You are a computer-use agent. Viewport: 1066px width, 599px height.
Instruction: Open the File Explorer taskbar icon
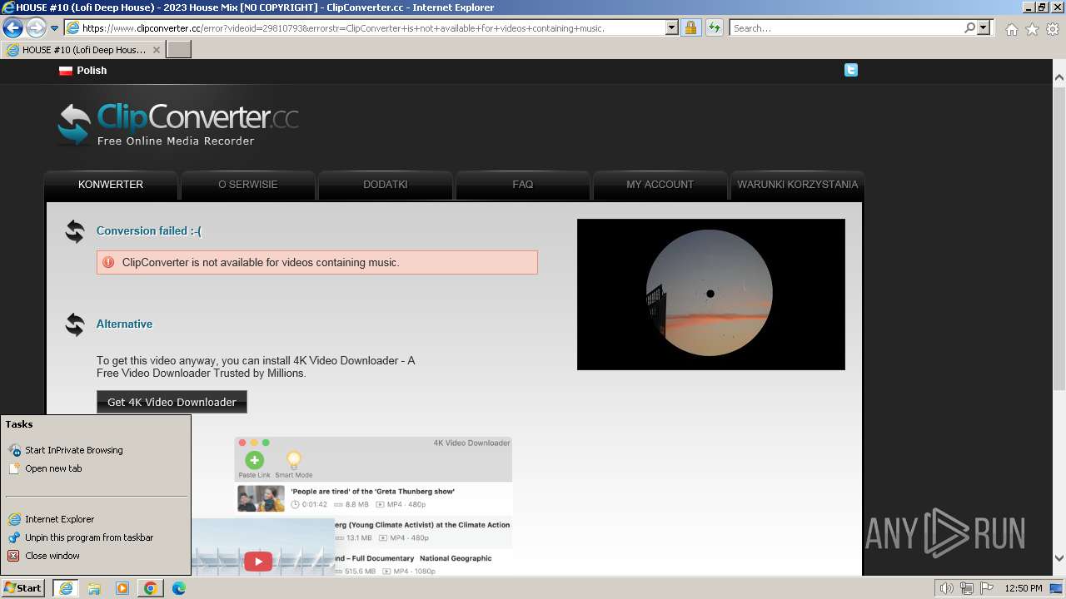(94, 588)
